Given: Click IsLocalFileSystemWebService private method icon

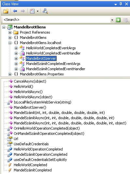Looking at the screenshot, I should [x=10, y=102].
